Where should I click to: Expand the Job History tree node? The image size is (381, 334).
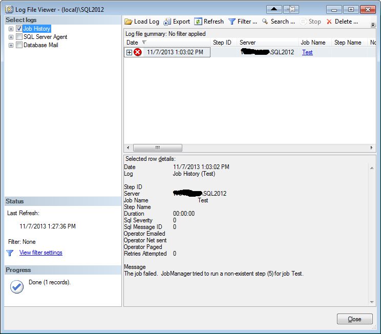click(x=11, y=29)
